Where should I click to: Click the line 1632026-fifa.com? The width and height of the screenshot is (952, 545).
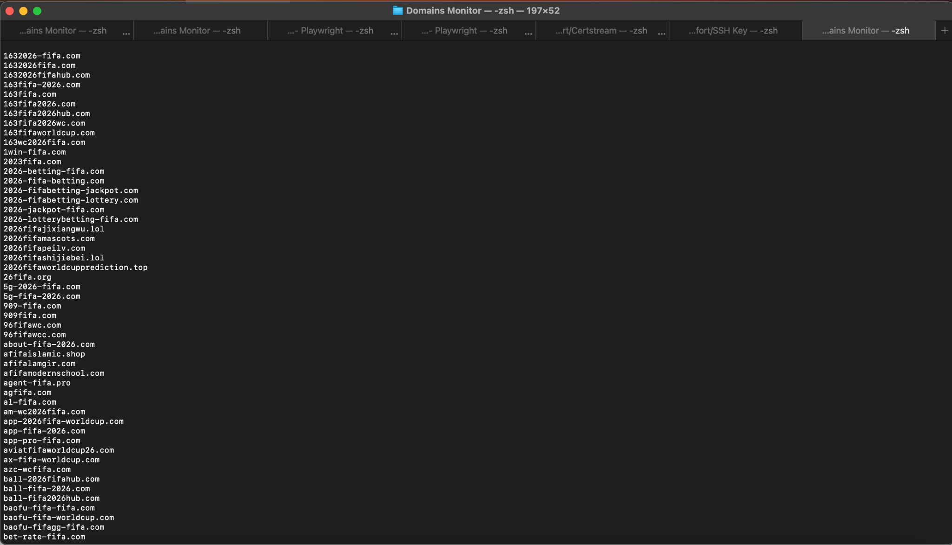coord(42,56)
